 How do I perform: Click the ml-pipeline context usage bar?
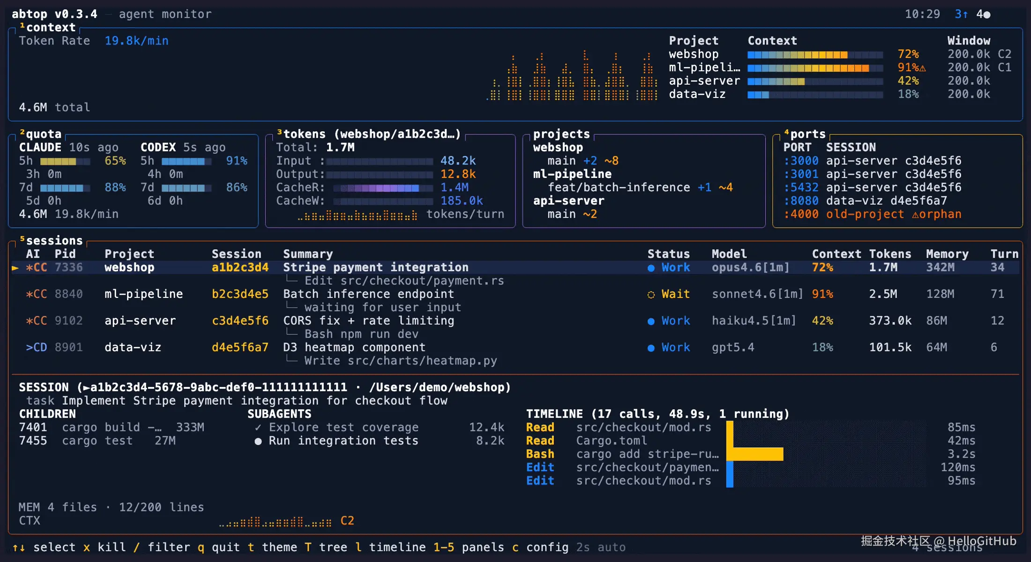coord(815,68)
